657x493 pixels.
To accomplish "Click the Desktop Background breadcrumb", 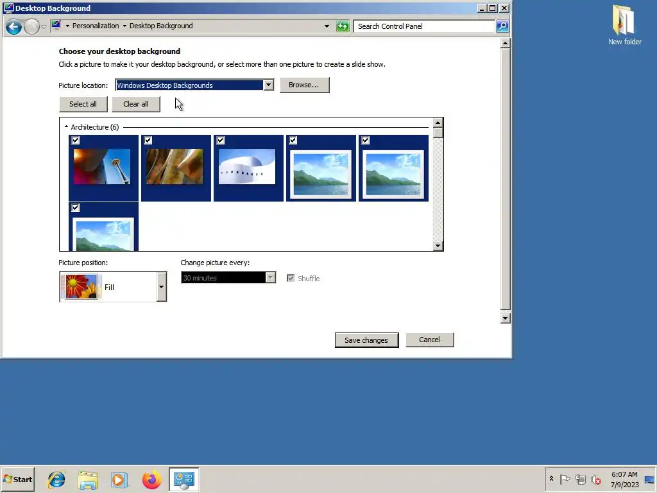I will pos(161,26).
